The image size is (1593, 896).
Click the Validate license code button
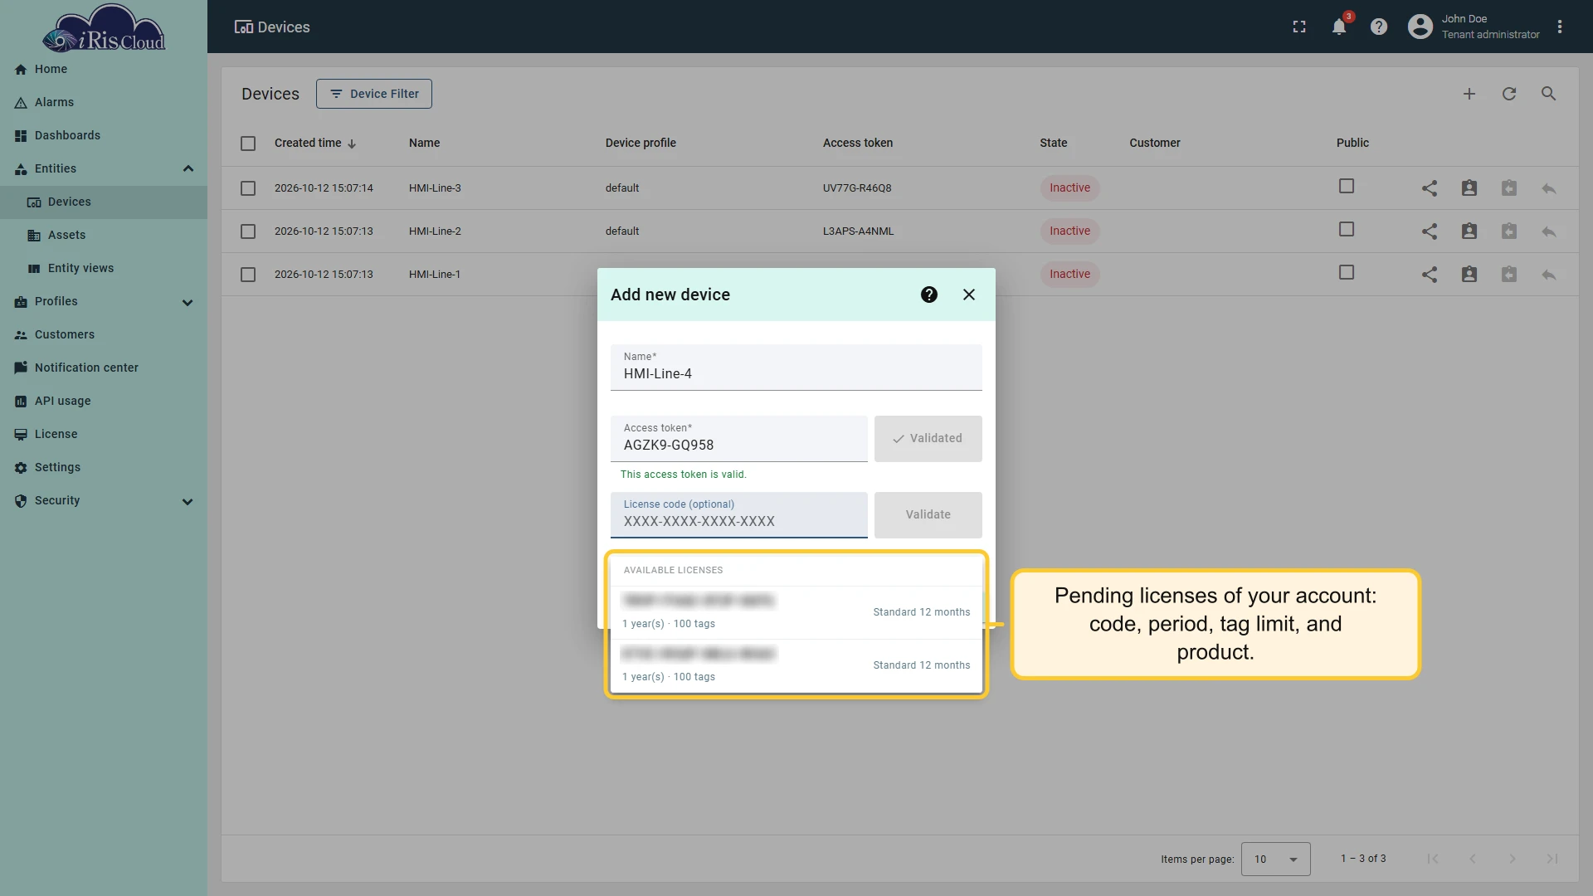928,514
